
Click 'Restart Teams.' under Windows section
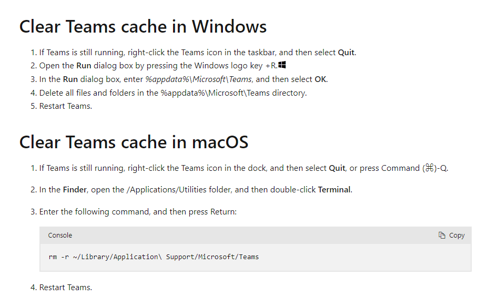tap(66, 106)
